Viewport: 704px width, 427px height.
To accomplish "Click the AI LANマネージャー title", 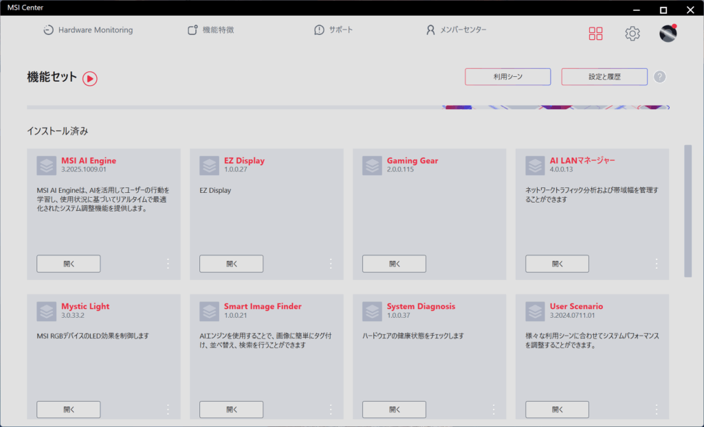I will (x=582, y=161).
